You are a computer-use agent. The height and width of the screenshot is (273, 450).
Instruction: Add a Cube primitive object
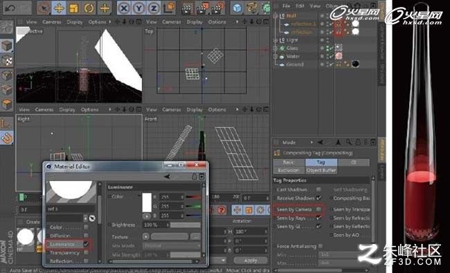(x=237, y=8)
